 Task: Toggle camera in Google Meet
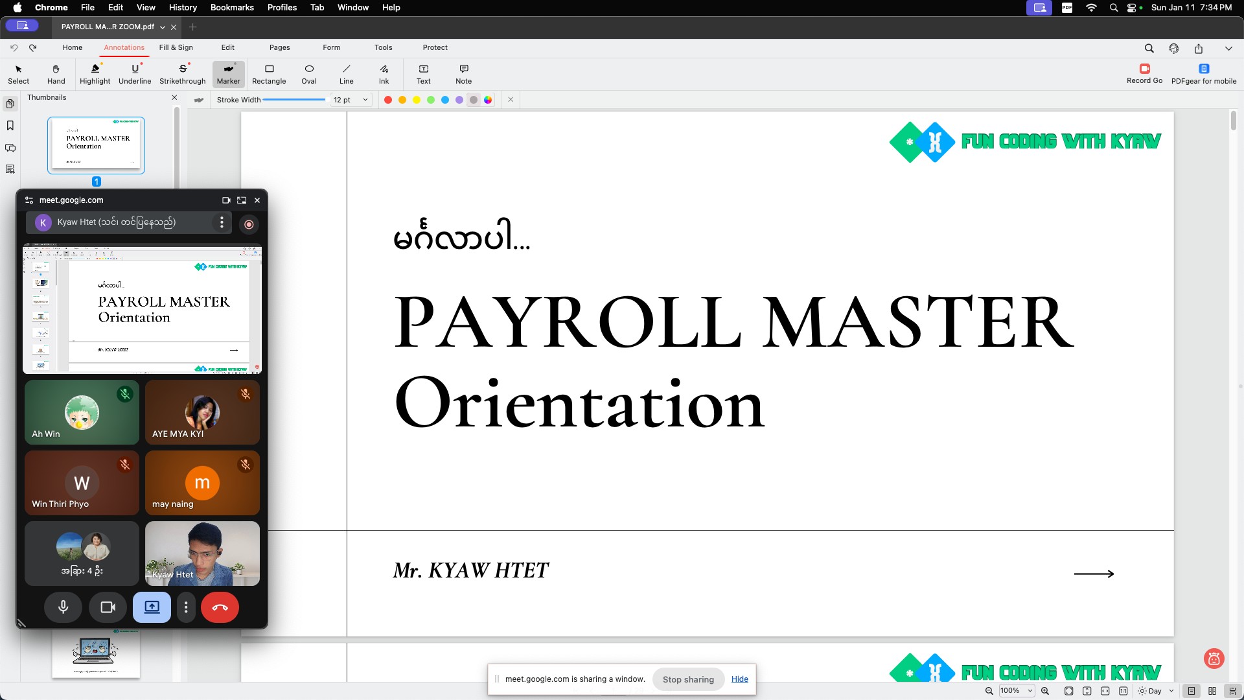point(108,607)
